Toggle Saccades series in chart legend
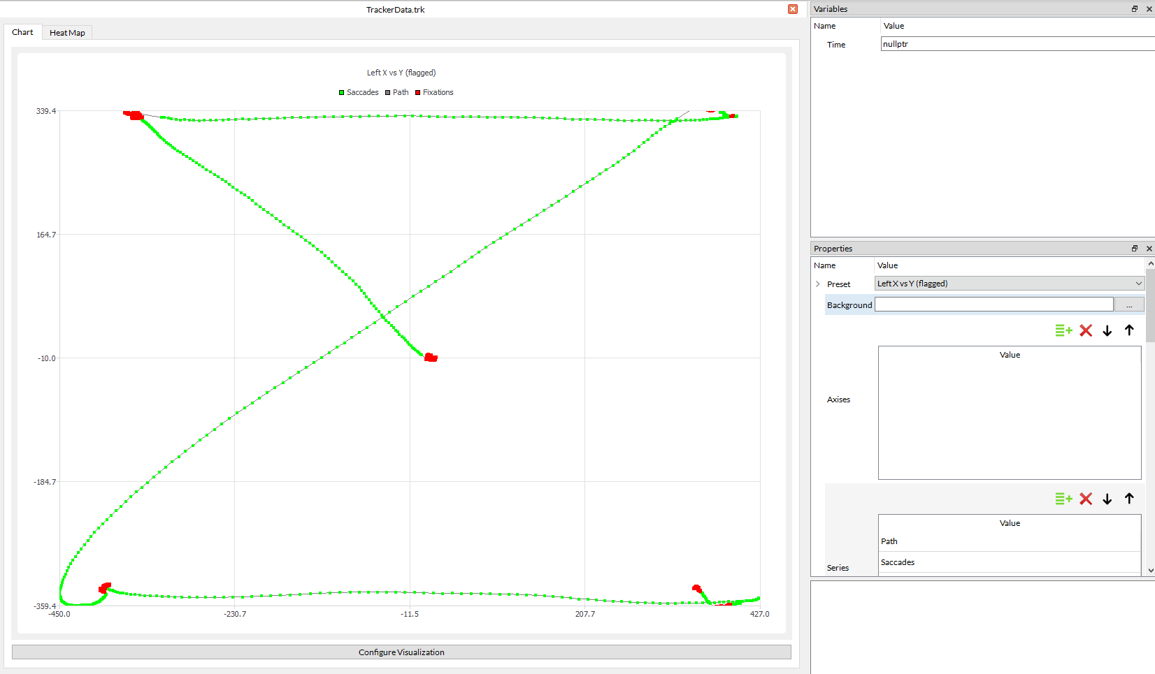1155x674 pixels. coord(359,92)
